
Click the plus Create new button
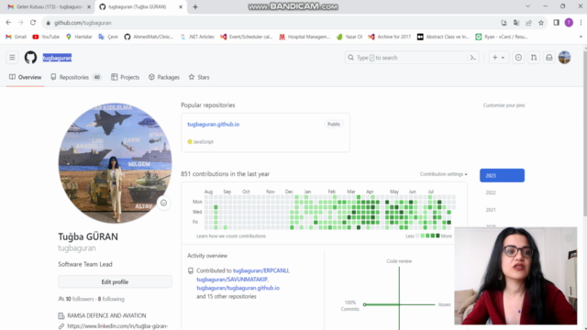tap(495, 58)
